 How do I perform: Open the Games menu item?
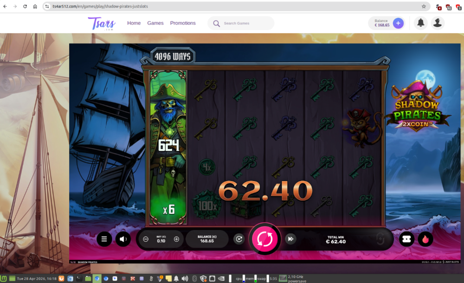coord(155,23)
